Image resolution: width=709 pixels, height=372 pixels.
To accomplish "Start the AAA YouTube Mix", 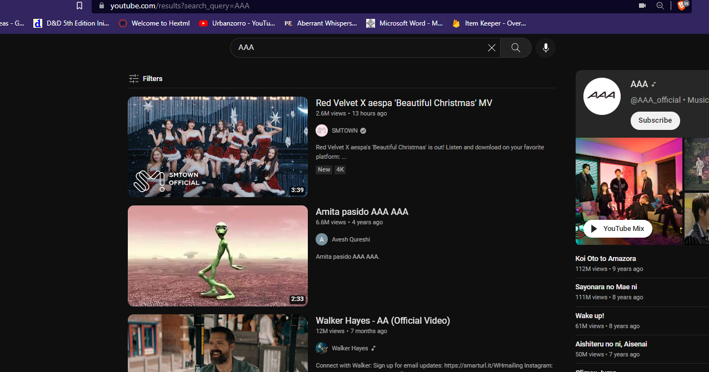I will 617,228.
